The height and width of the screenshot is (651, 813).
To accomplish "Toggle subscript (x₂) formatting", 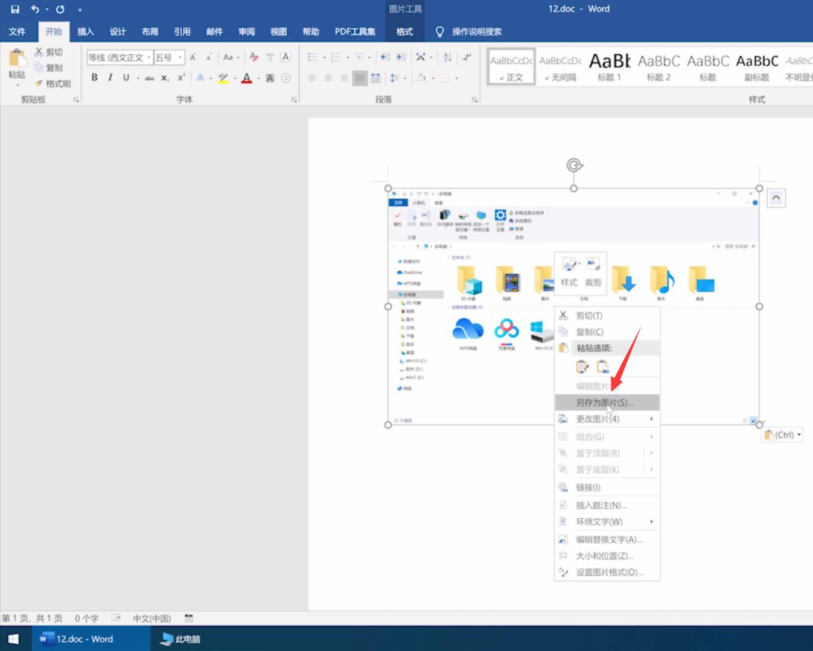I will [x=165, y=78].
